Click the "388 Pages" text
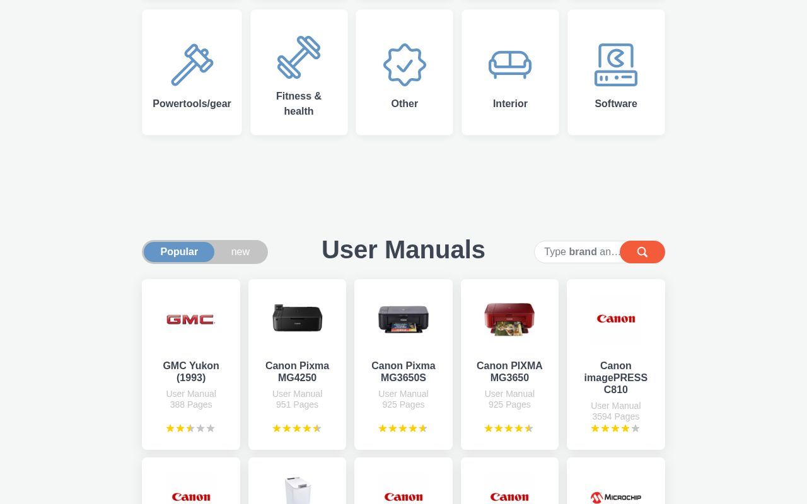Image resolution: width=807 pixels, height=504 pixels. (191, 404)
